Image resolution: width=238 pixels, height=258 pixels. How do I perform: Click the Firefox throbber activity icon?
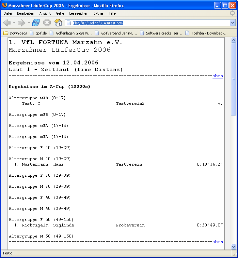(232, 13)
